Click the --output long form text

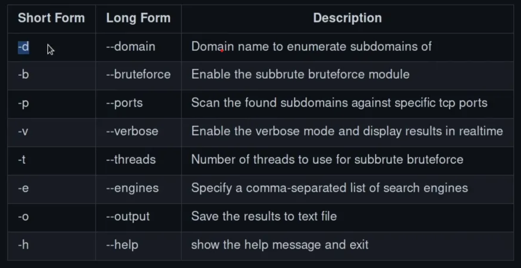click(128, 217)
